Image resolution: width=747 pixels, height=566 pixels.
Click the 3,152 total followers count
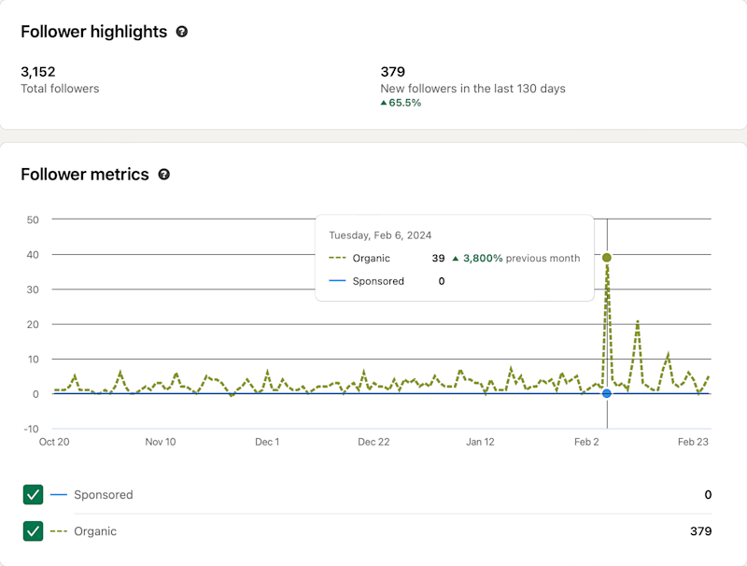point(38,72)
